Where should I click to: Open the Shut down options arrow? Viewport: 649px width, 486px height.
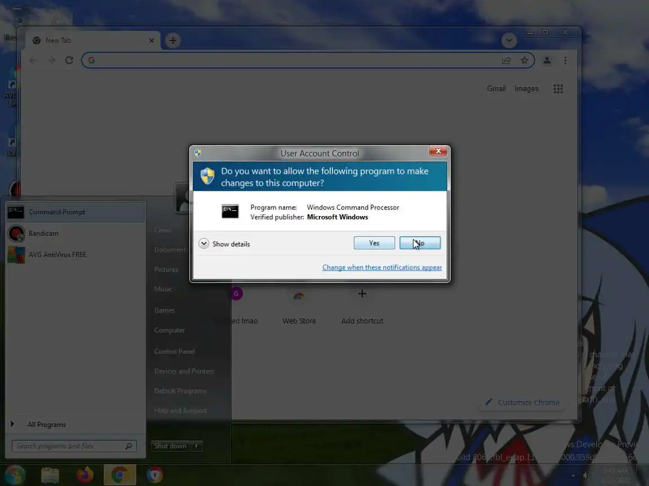(197, 446)
